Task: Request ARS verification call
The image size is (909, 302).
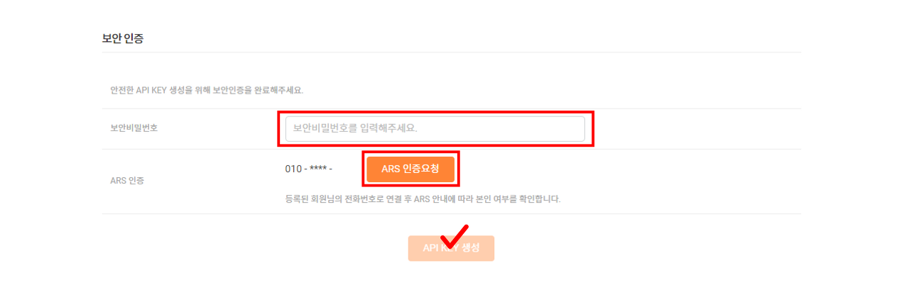Action: [410, 169]
